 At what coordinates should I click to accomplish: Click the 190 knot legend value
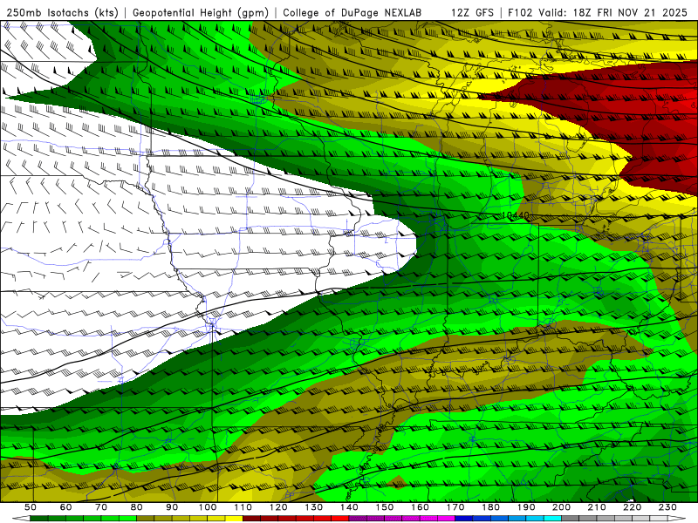click(526, 507)
